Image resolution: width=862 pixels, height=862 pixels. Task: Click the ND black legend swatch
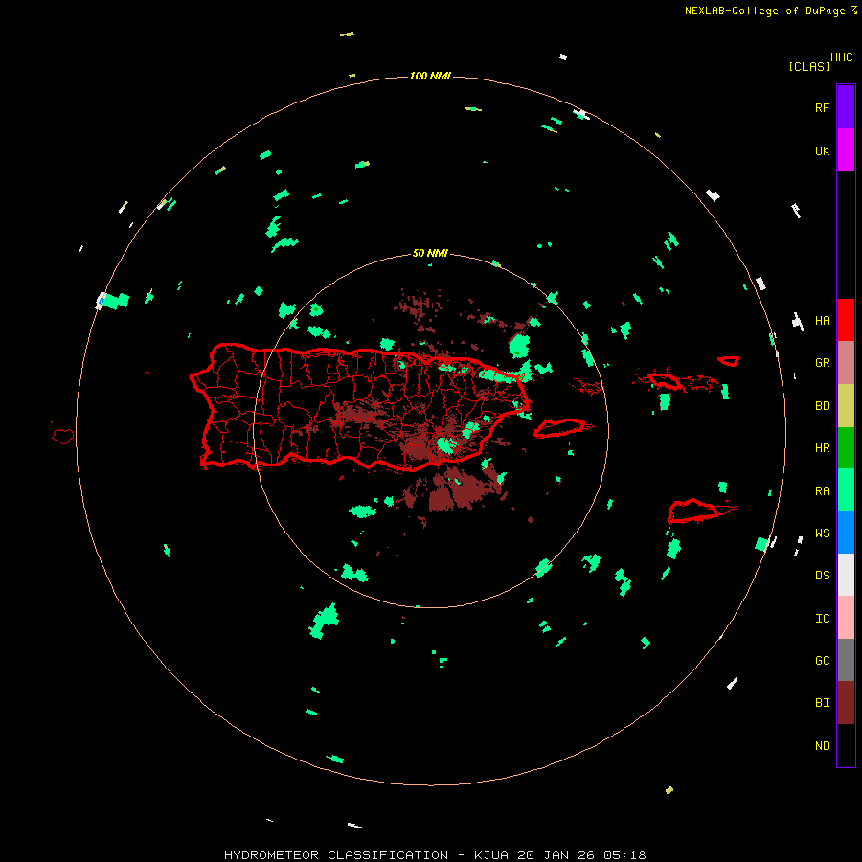point(846,745)
